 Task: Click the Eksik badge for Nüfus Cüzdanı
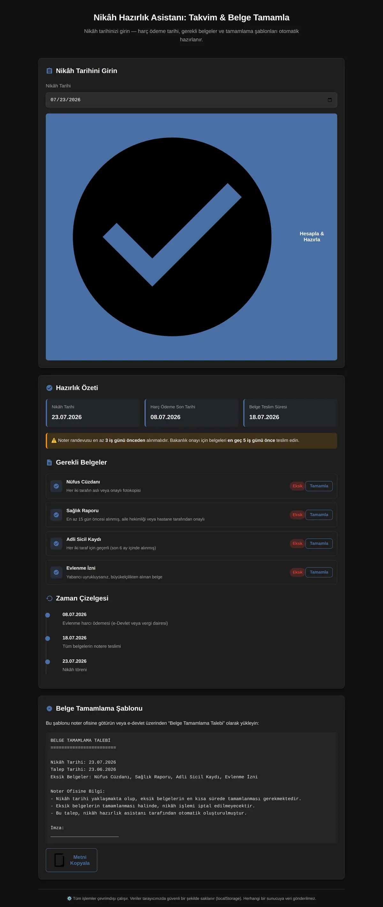pyautogui.click(x=297, y=486)
